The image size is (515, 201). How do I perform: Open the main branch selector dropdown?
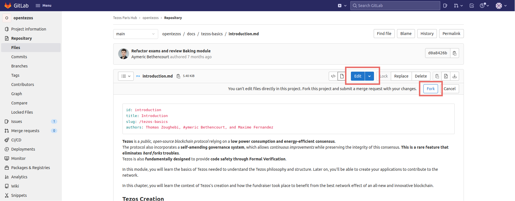135,34
